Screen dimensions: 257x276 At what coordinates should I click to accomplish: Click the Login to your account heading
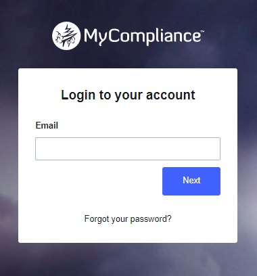tap(128, 95)
